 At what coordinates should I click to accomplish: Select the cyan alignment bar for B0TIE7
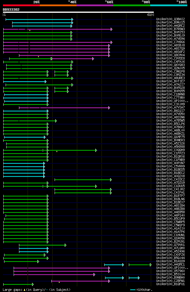[25, 81]
